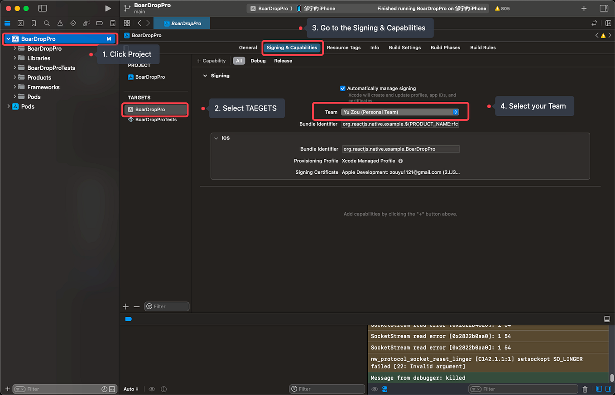Collapse the Signing section disclosure triangle

[x=205, y=76]
